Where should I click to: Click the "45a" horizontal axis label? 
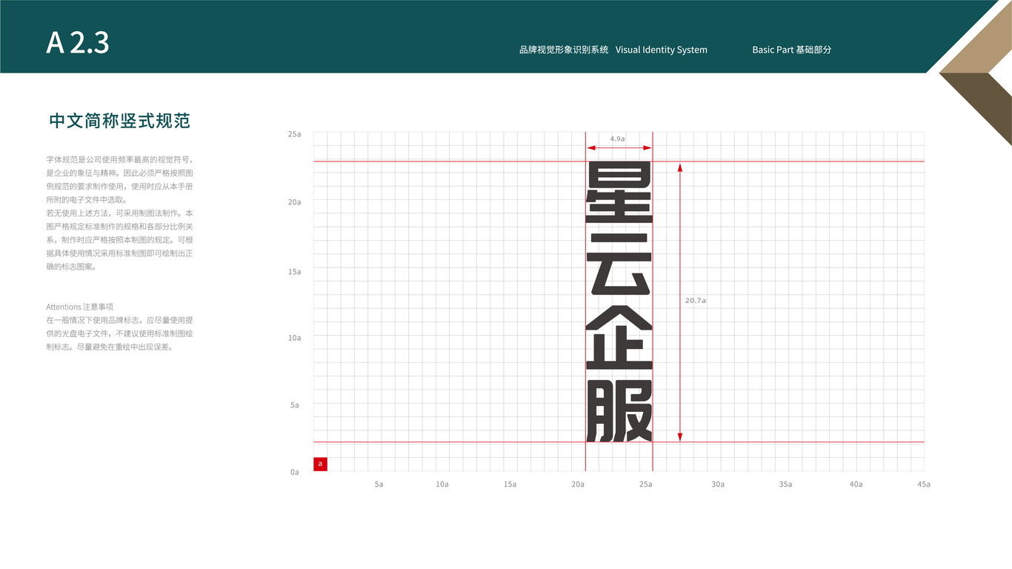[923, 485]
